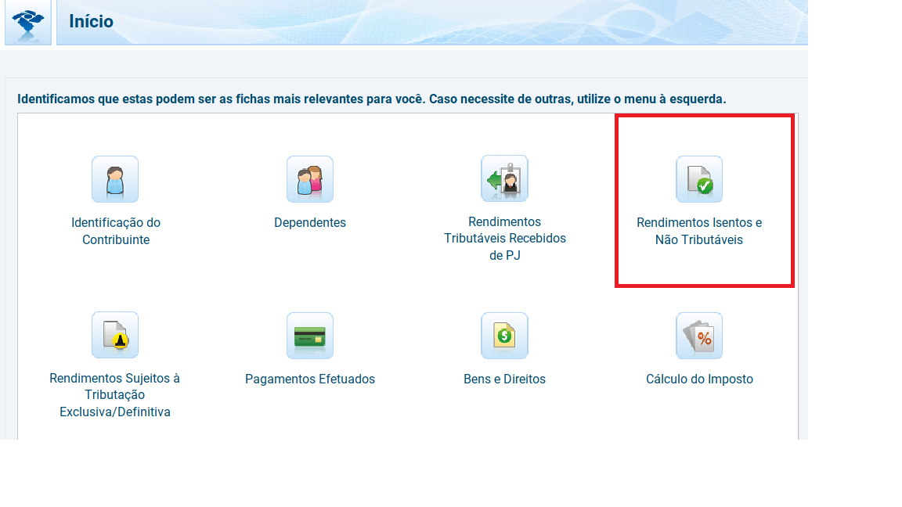The image size is (902, 507).
Task: Click the green credit card Pagamentos Efetuados icon
Action: 310,336
